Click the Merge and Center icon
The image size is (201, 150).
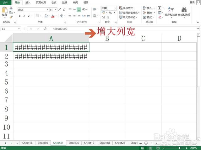[x=95, y=16]
